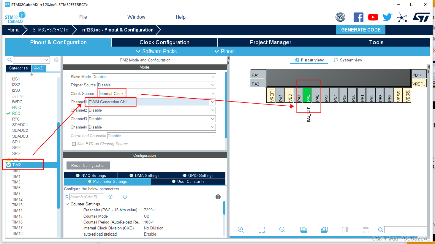Viewport: 435px width, 244px height.
Task: Select the green PA5 pin
Action: pos(307,95)
